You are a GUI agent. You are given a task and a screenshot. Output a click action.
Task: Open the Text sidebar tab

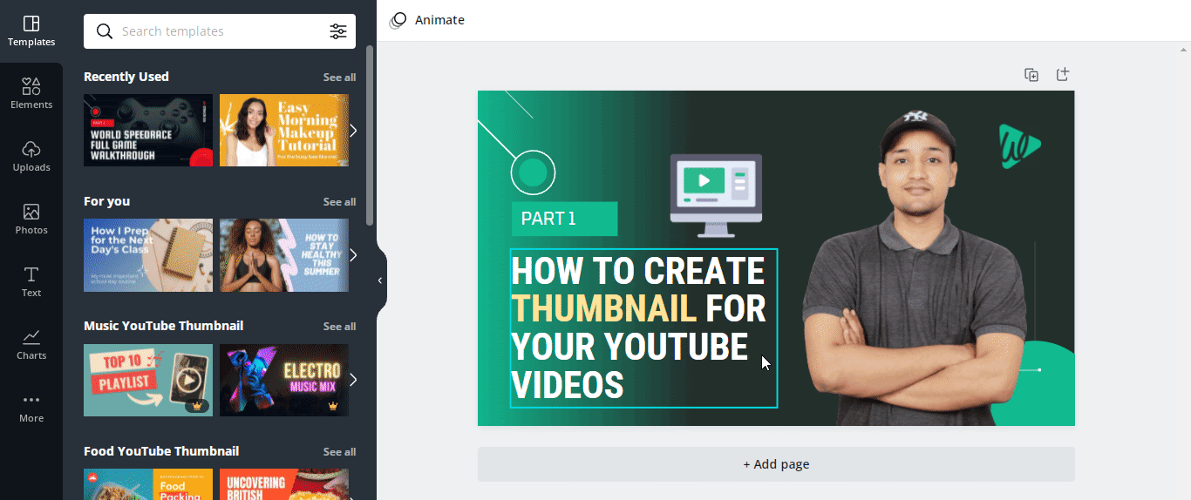[x=31, y=282]
